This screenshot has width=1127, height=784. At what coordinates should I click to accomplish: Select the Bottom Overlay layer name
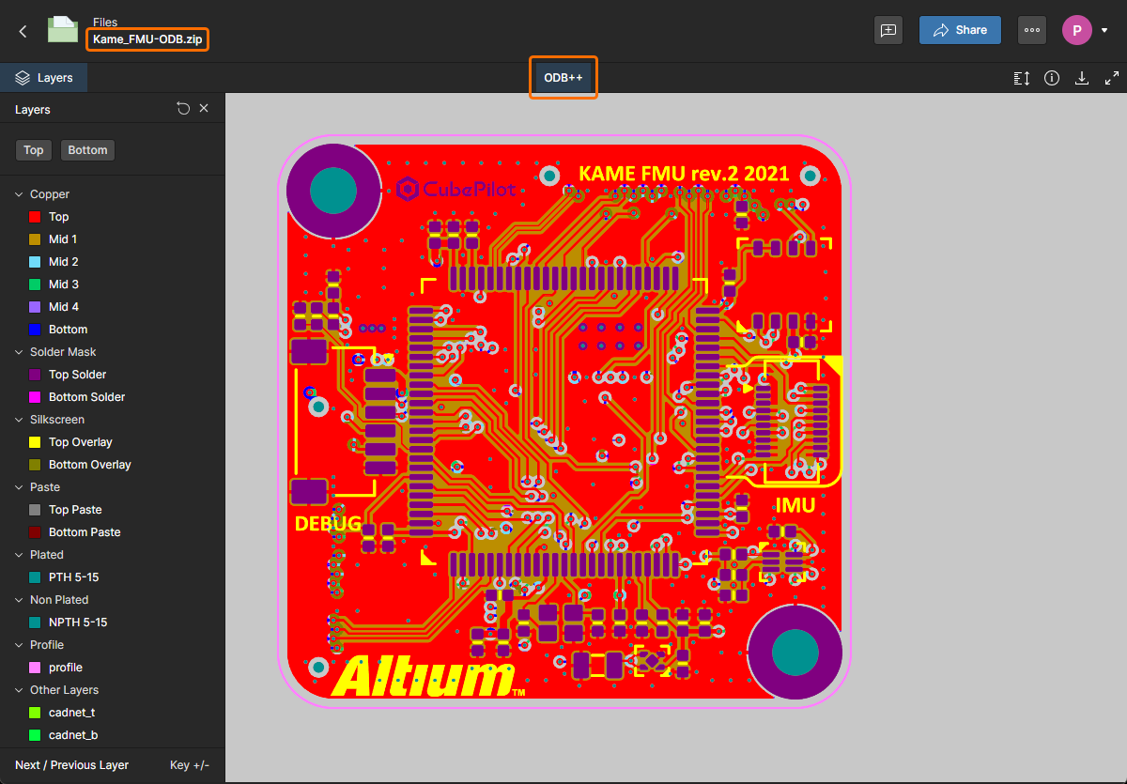(x=90, y=465)
